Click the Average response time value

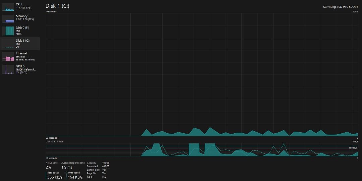click(67, 167)
